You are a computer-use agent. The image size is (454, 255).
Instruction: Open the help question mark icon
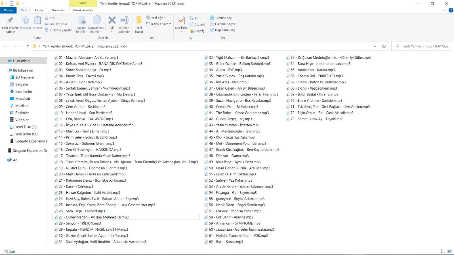click(451, 10)
